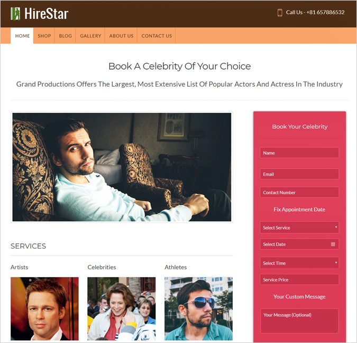Visit the Contact Us page
This screenshot has width=357, height=343.
pyautogui.click(x=157, y=36)
